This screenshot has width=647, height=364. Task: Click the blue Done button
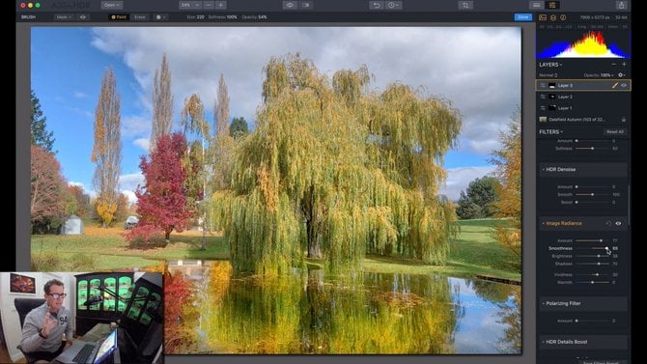[522, 17]
